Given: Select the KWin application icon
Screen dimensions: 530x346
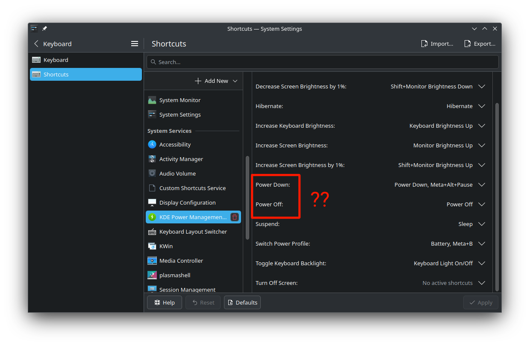Looking at the screenshot, I should click(152, 246).
